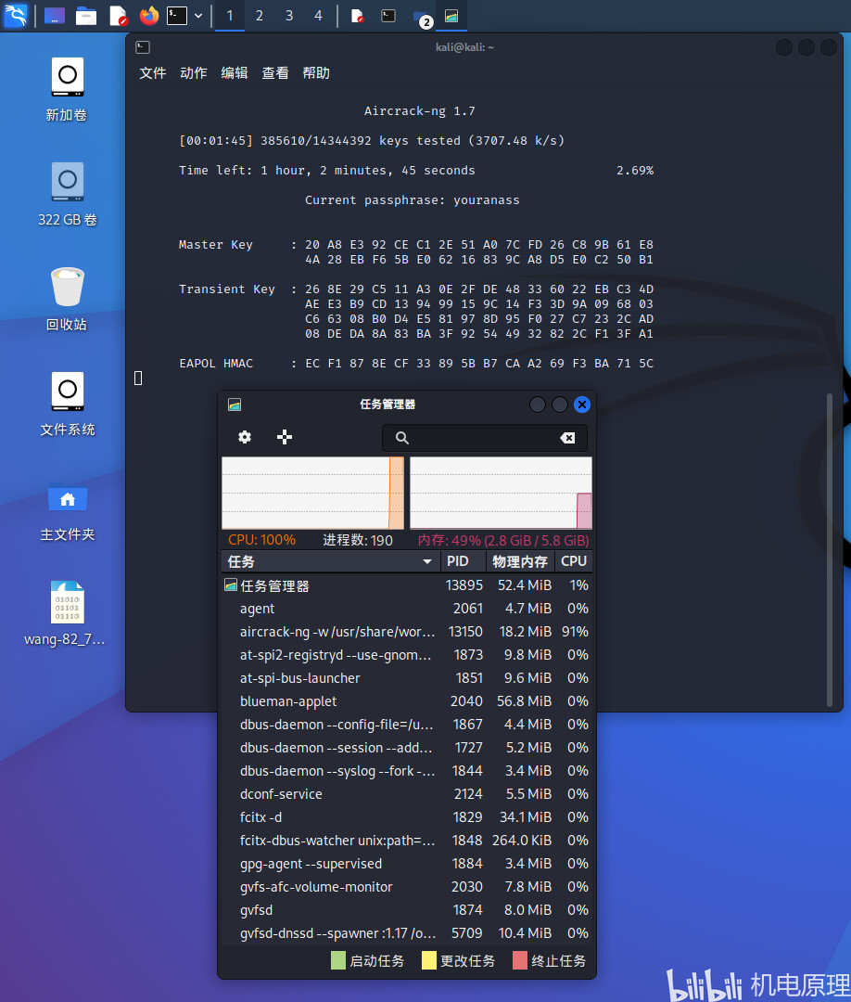The width and height of the screenshot is (851, 1002).
Task: Focus the text editor window in taskbar
Action: [x=358, y=16]
